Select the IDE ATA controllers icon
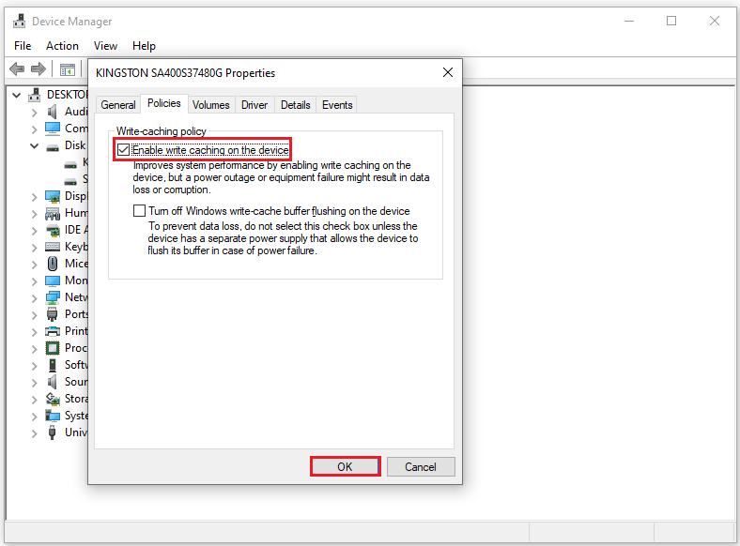The height and width of the screenshot is (546, 740). pyautogui.click(x=53, y=230)
